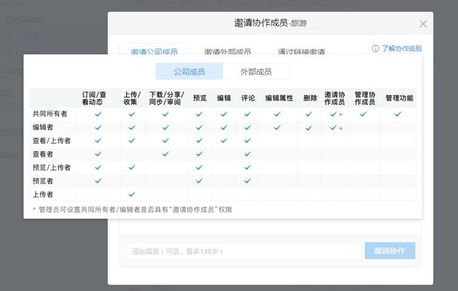
Task: Click 预览者 checkmark under 预览
Action: [x=199, y=181]
